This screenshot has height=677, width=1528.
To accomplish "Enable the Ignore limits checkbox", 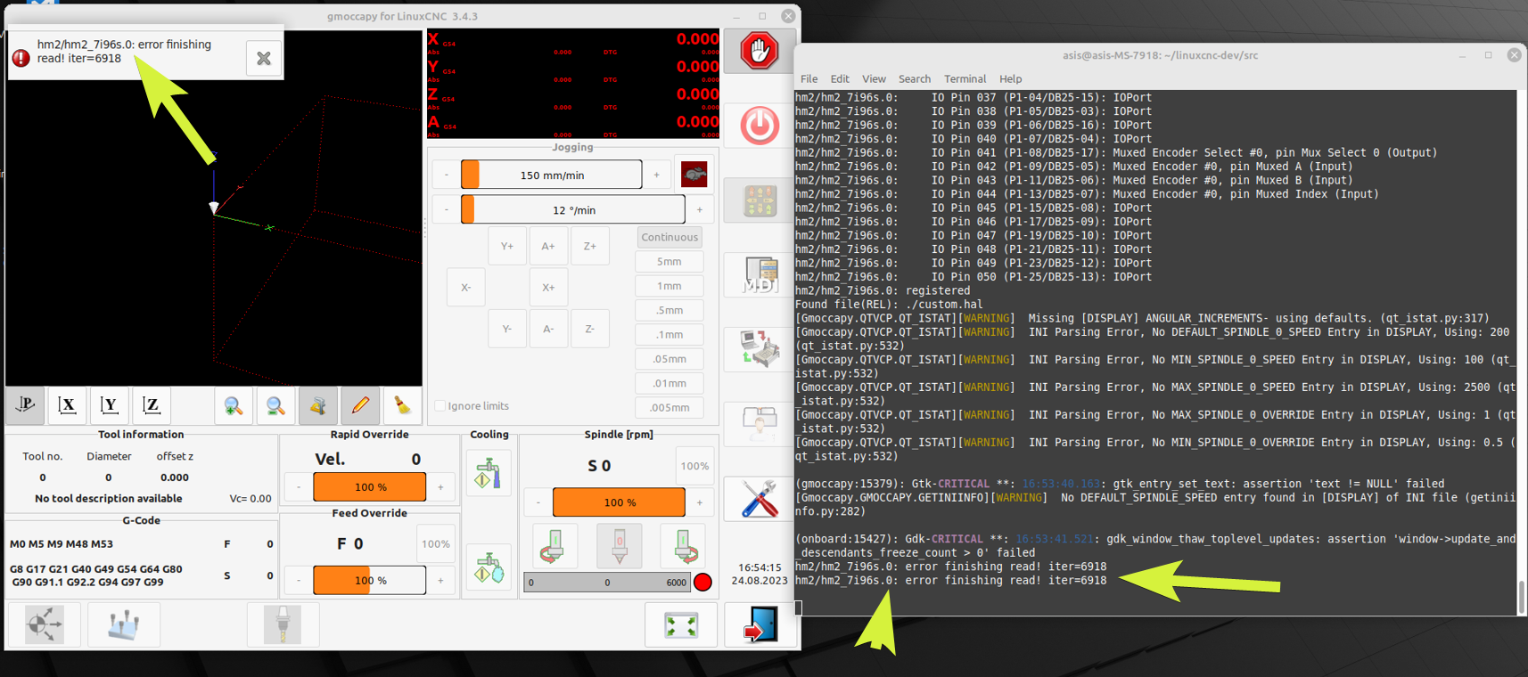I will click(x=440, y=405).
